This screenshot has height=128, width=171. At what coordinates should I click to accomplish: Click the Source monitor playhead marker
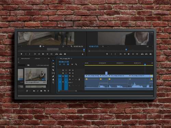[84, 49]
